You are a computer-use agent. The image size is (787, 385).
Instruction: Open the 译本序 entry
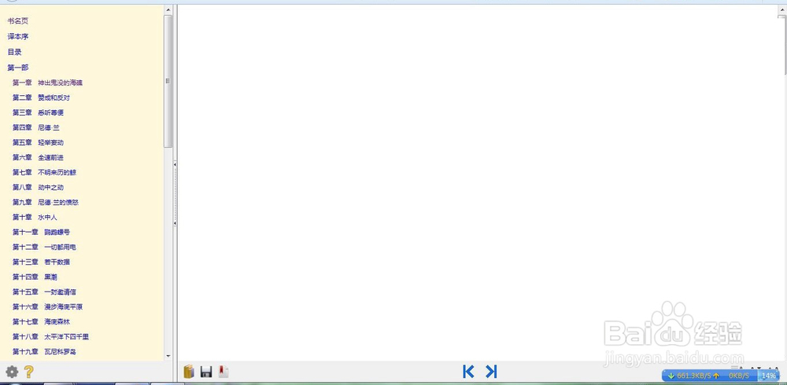17,37
